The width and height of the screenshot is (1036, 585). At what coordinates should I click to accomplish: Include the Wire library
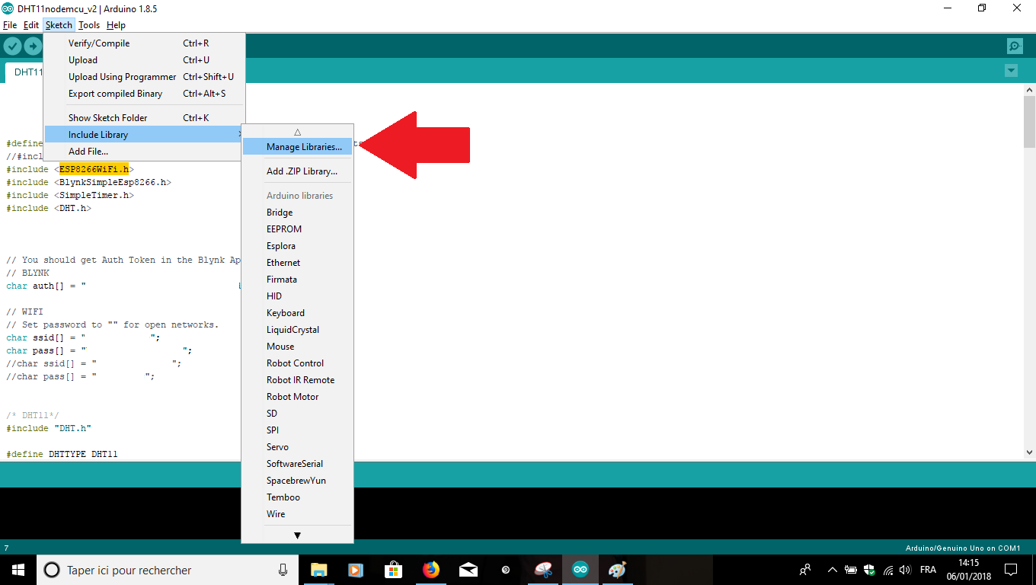[x=297, y=514]
